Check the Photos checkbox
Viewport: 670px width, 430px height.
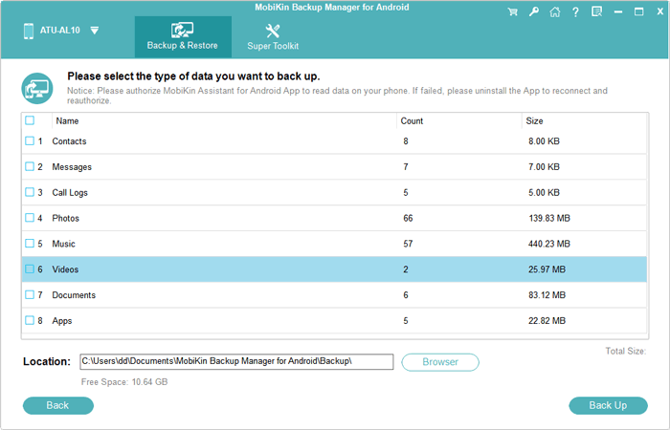[x=30, y=218]
